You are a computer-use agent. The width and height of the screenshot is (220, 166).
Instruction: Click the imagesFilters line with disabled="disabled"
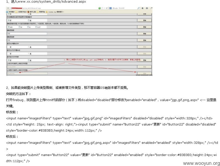pos(109,118)
